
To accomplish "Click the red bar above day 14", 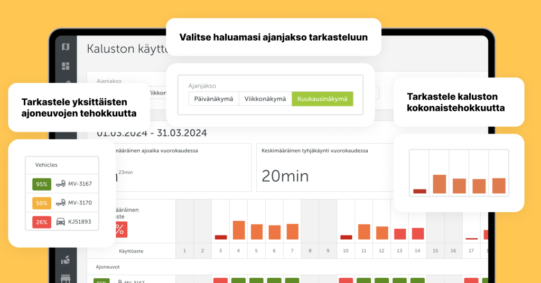I will click(418, 234).
